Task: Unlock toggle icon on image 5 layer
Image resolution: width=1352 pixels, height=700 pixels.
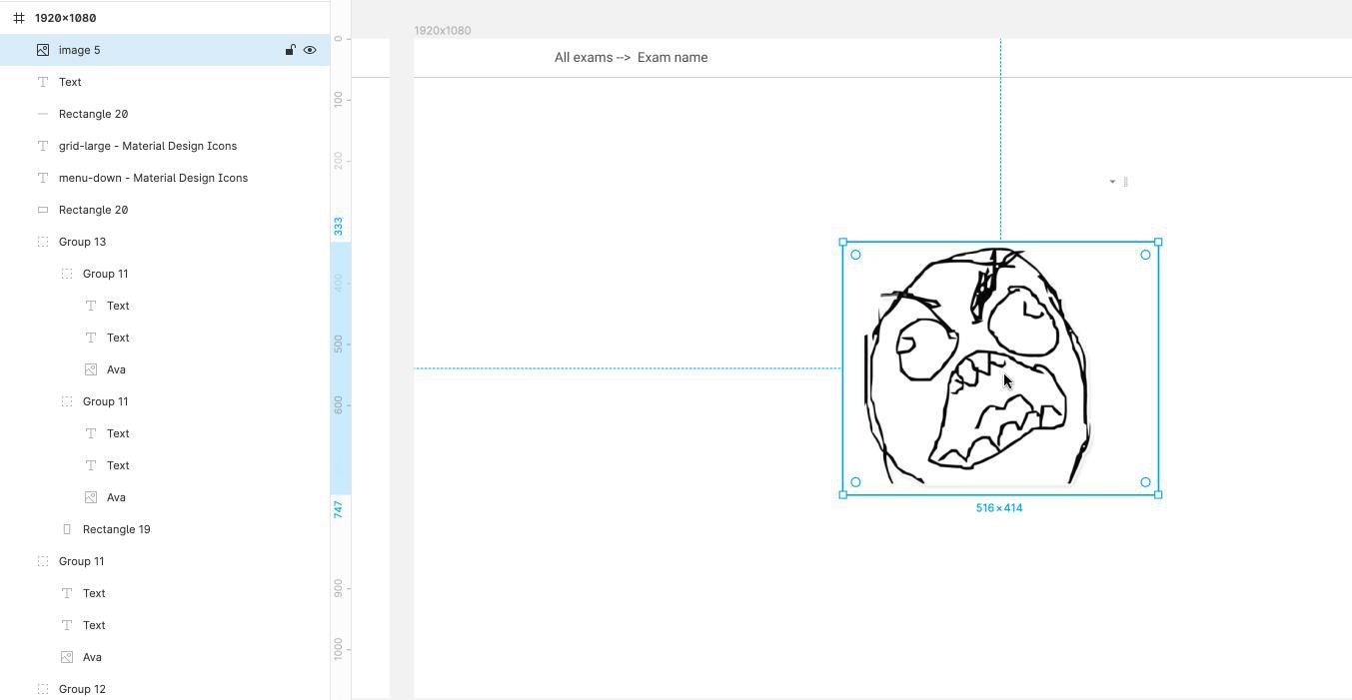Action: [290, 50]
